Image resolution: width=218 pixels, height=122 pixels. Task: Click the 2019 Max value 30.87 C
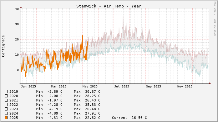[x=93, y=91]
